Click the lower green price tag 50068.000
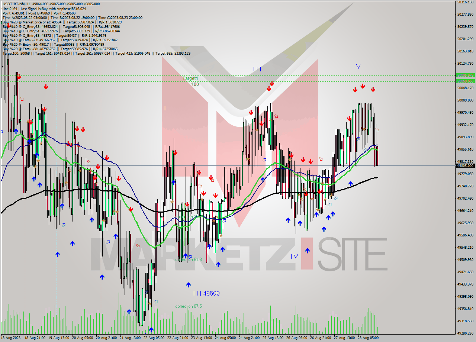 (x=465, y=81)
